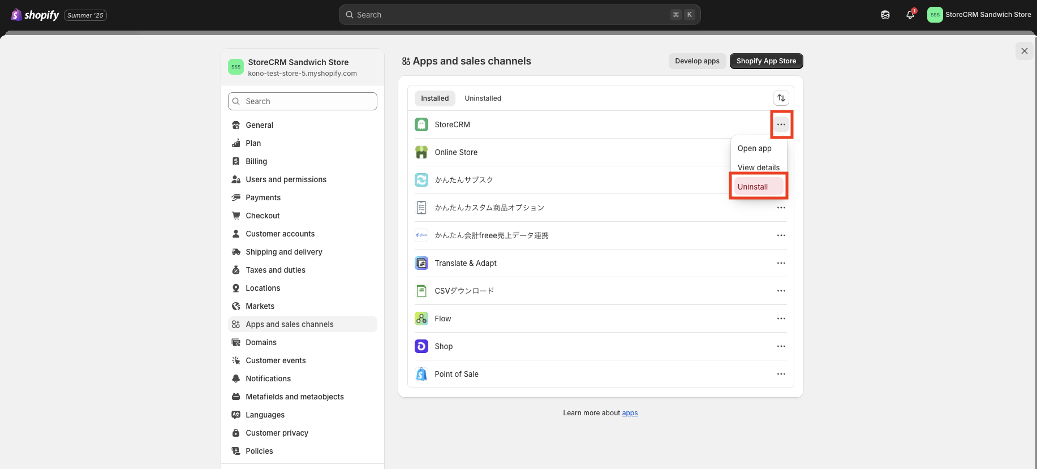The width and height of the screenshot is (1037, 469).
Task: Open Users and permissions settings
Action: [303, 179]
